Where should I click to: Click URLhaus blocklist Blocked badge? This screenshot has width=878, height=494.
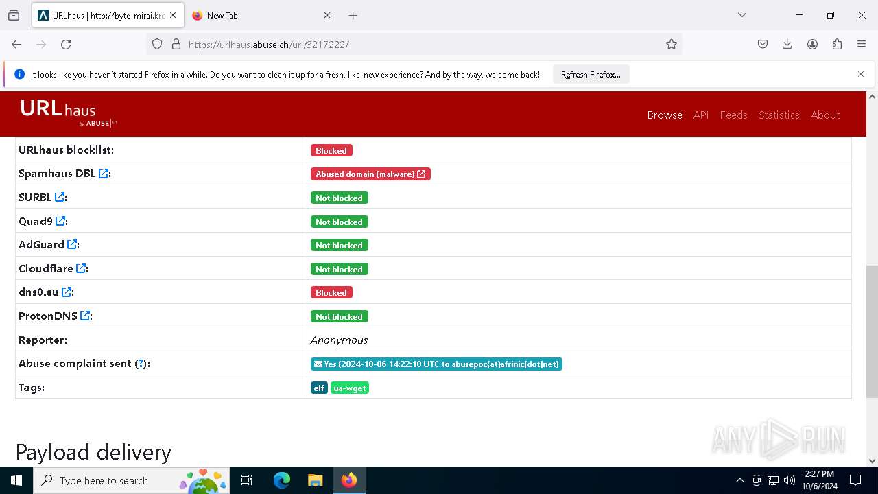click(x=331, y=150)
